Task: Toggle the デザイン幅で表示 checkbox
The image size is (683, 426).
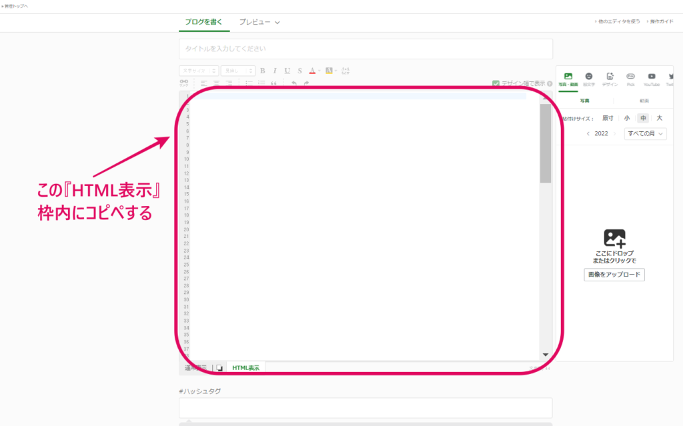Action: coord(496,83)
